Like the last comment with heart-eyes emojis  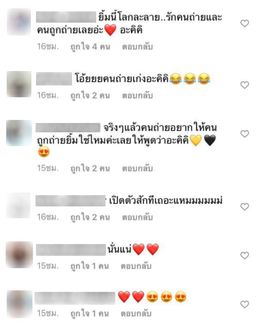pos(244,304)
